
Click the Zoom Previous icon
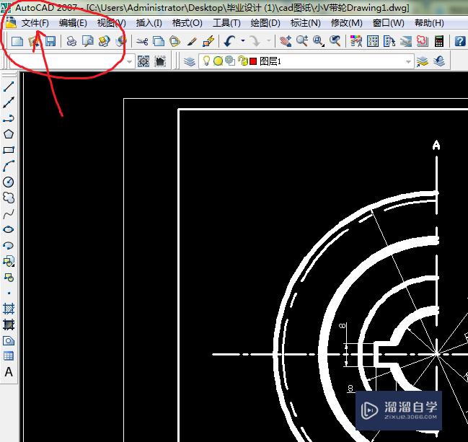tap(335, 41)
